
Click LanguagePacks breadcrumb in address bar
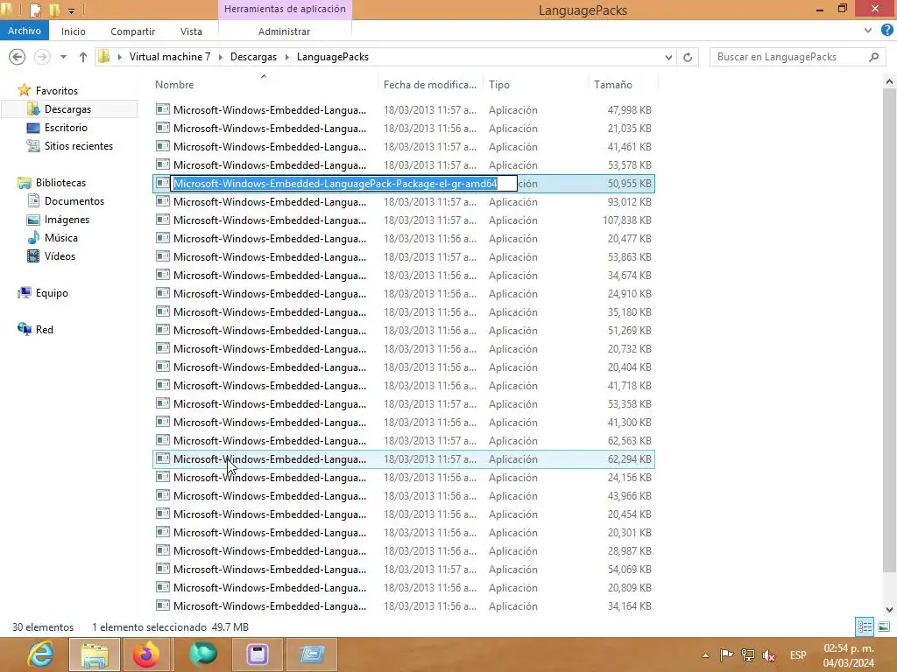[x=332, y=57]
